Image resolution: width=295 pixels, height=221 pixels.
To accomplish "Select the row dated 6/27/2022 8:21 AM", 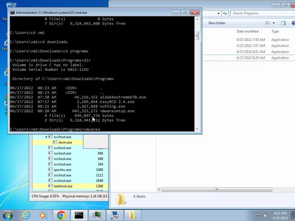I will point(249,52).
